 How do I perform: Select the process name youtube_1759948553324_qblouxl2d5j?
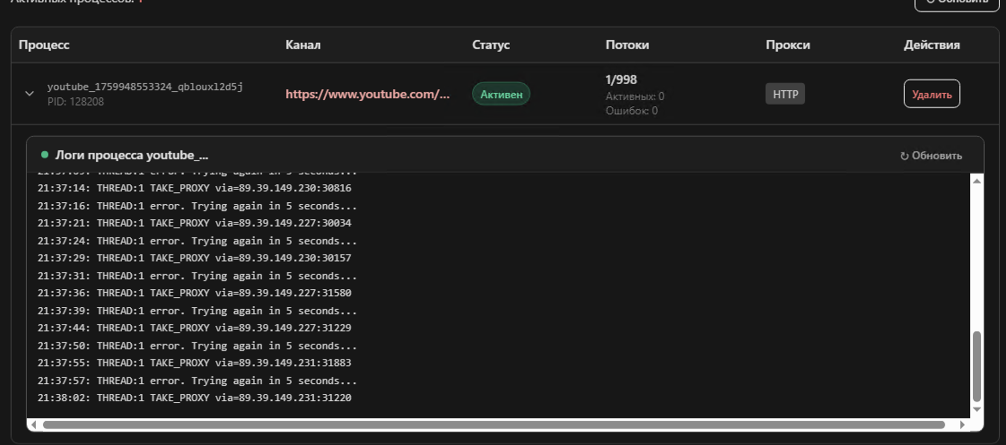click(145, 86)
